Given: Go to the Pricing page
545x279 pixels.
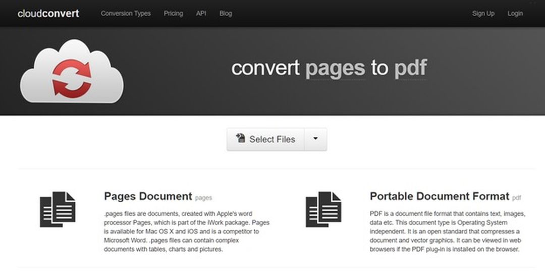Looking at the screenshot, I should coord(174,14).
